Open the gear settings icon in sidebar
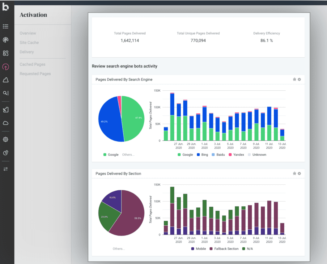The width and height of the screenshot is (327, 264). pos(6,140)
